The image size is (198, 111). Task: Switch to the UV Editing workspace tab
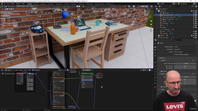[50, 4]
